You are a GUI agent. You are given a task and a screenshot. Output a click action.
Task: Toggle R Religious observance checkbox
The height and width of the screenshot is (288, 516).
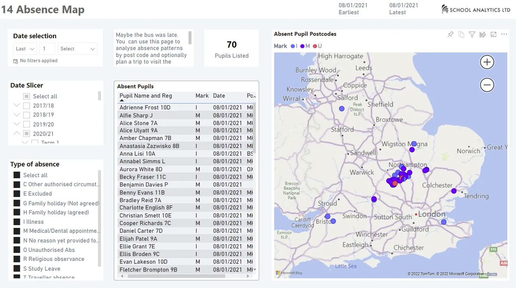[17, 259]
